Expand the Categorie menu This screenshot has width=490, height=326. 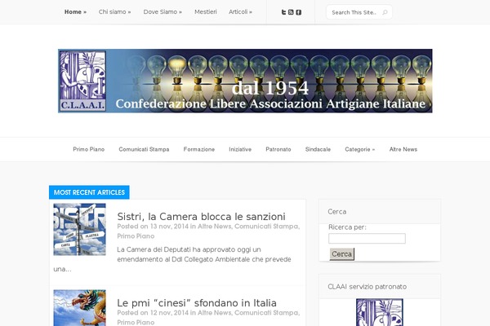tap(359, 149)
